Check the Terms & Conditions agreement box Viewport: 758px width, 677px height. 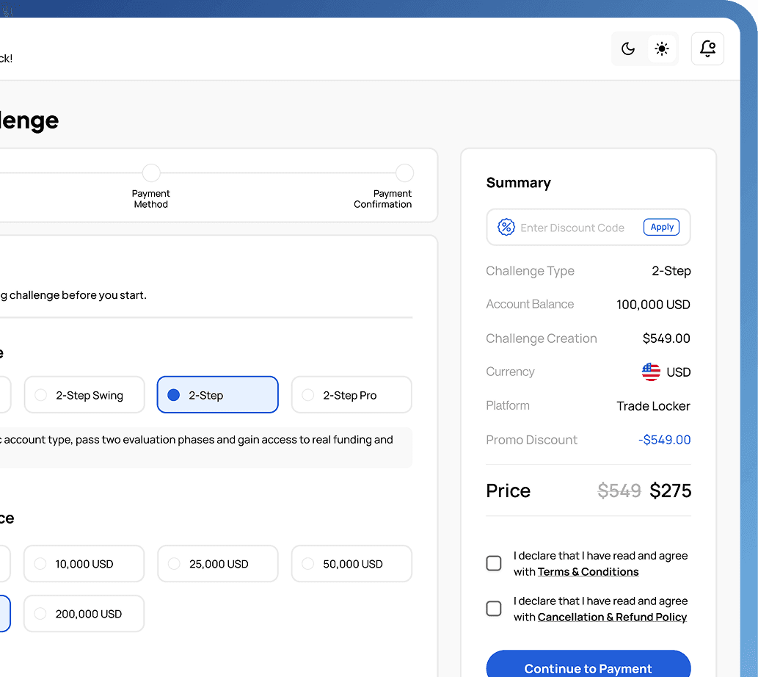coord(494,563)
